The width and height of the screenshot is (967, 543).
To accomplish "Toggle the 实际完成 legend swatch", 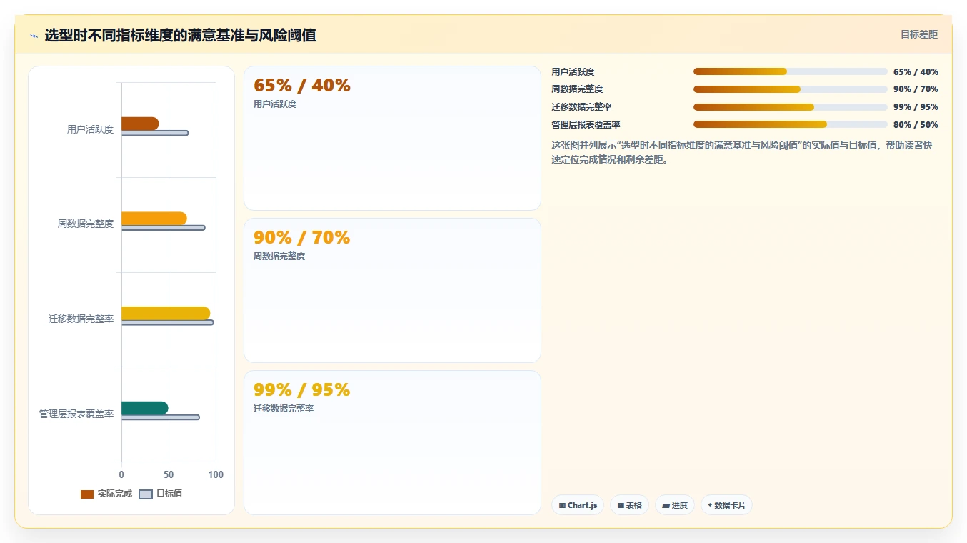I will point(87,494).
